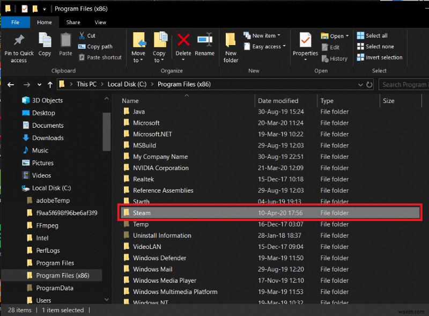Pin selected folder to Quick access

pos(19,48)
